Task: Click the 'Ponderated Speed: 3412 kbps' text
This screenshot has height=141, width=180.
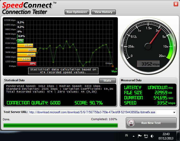Action: pyautogui.click(x=30, y=86)
